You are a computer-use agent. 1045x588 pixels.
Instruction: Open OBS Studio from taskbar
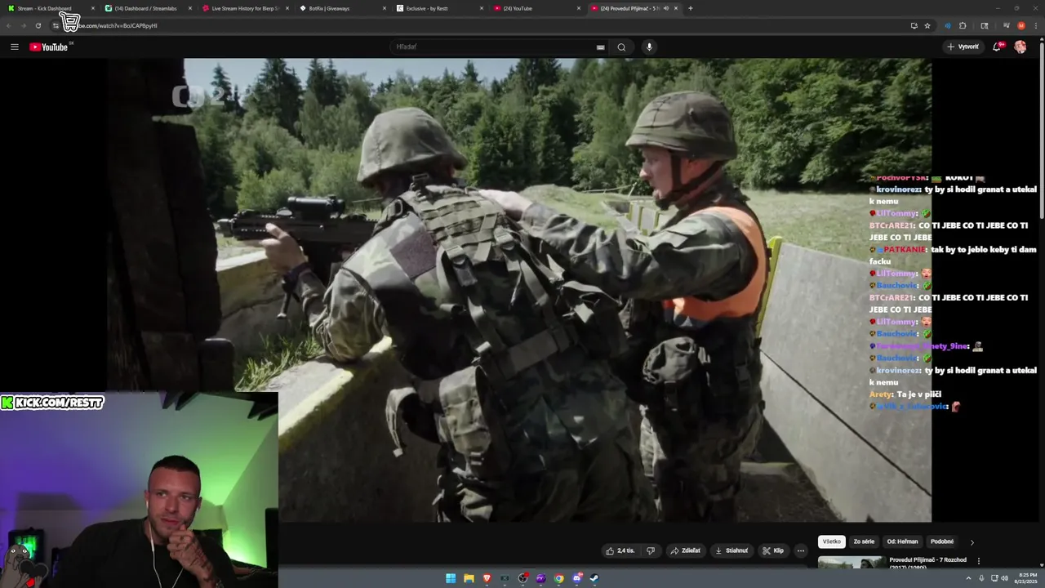pyautogui.click(x=522, y=578)
